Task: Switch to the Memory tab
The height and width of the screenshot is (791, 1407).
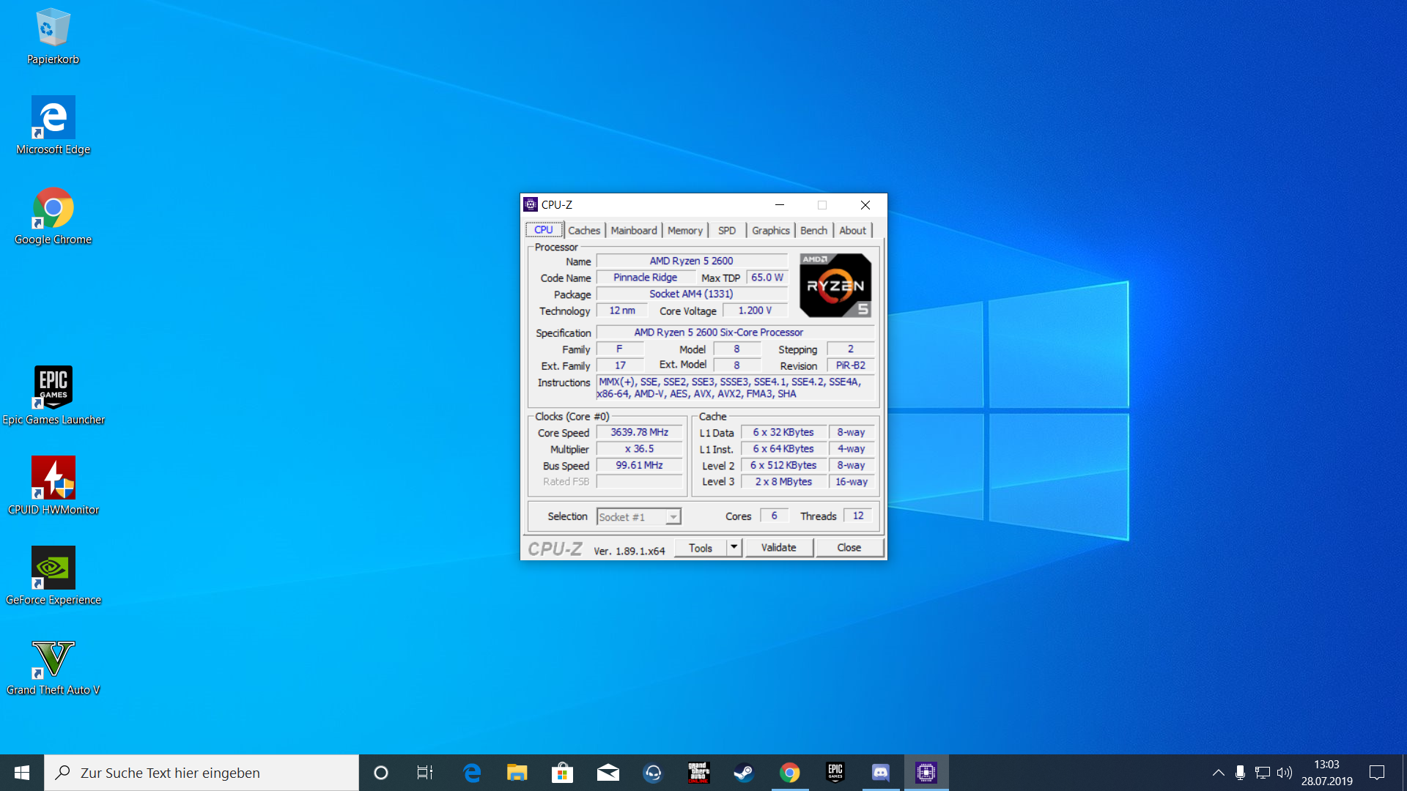Action: (684, 230)
